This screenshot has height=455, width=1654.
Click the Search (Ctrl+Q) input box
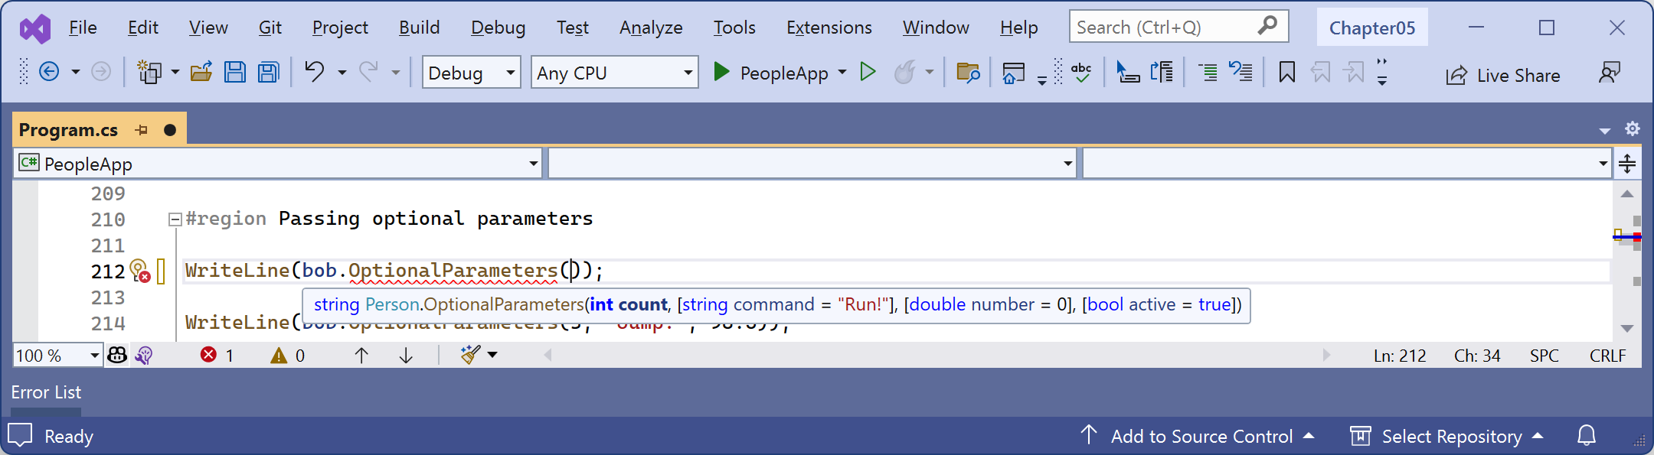tap(1179, 27)
